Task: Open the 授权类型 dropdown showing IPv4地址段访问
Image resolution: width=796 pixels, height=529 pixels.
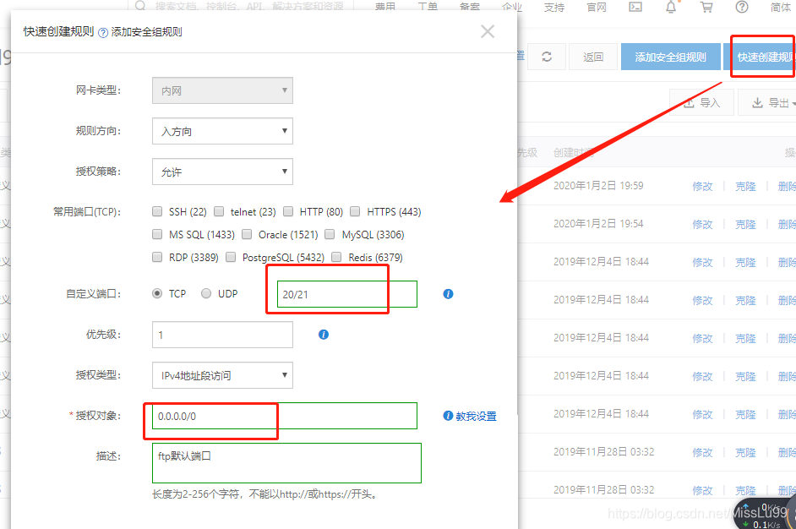Action: pyautogui.click(x=222, y=375)
